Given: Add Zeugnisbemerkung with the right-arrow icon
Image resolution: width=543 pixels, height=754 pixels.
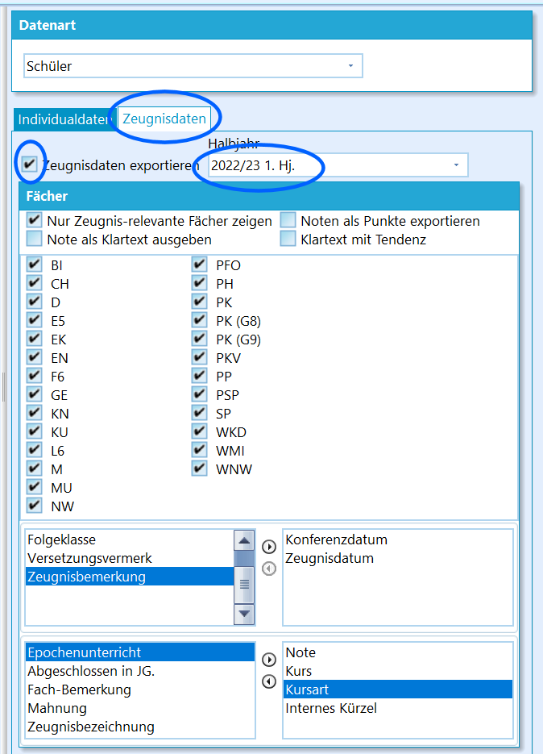Looking at the screenshot, I should (269, 547).
